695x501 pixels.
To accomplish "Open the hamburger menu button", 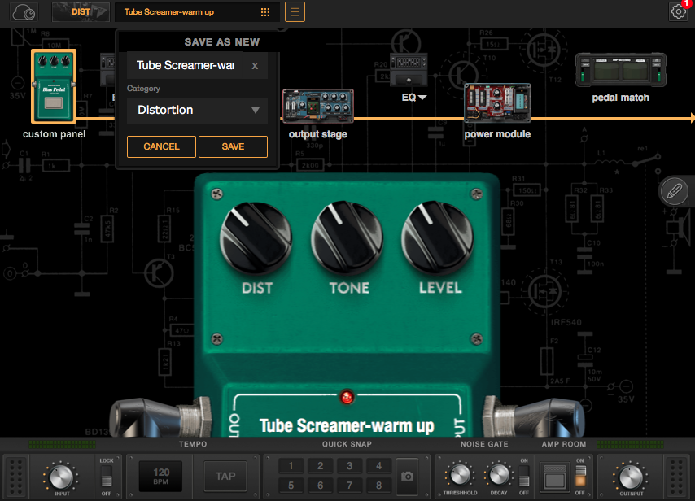I will (295, 12).
